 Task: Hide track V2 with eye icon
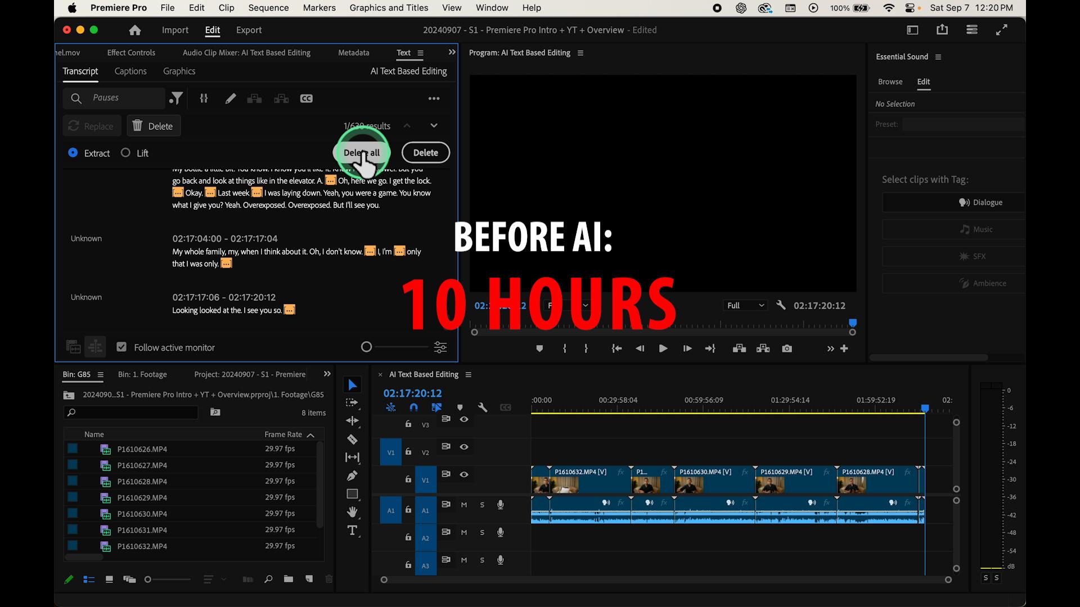click(463, 447)
